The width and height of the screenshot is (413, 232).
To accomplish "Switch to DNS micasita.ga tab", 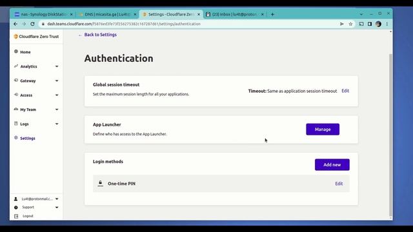I will (x=108, y=14).
